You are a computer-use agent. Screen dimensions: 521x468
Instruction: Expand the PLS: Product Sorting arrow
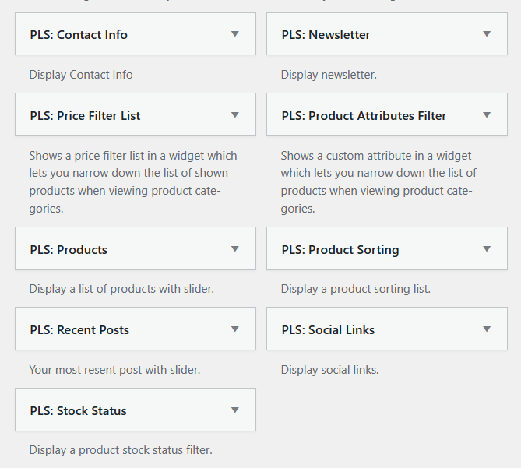click(x=487, y=249)
